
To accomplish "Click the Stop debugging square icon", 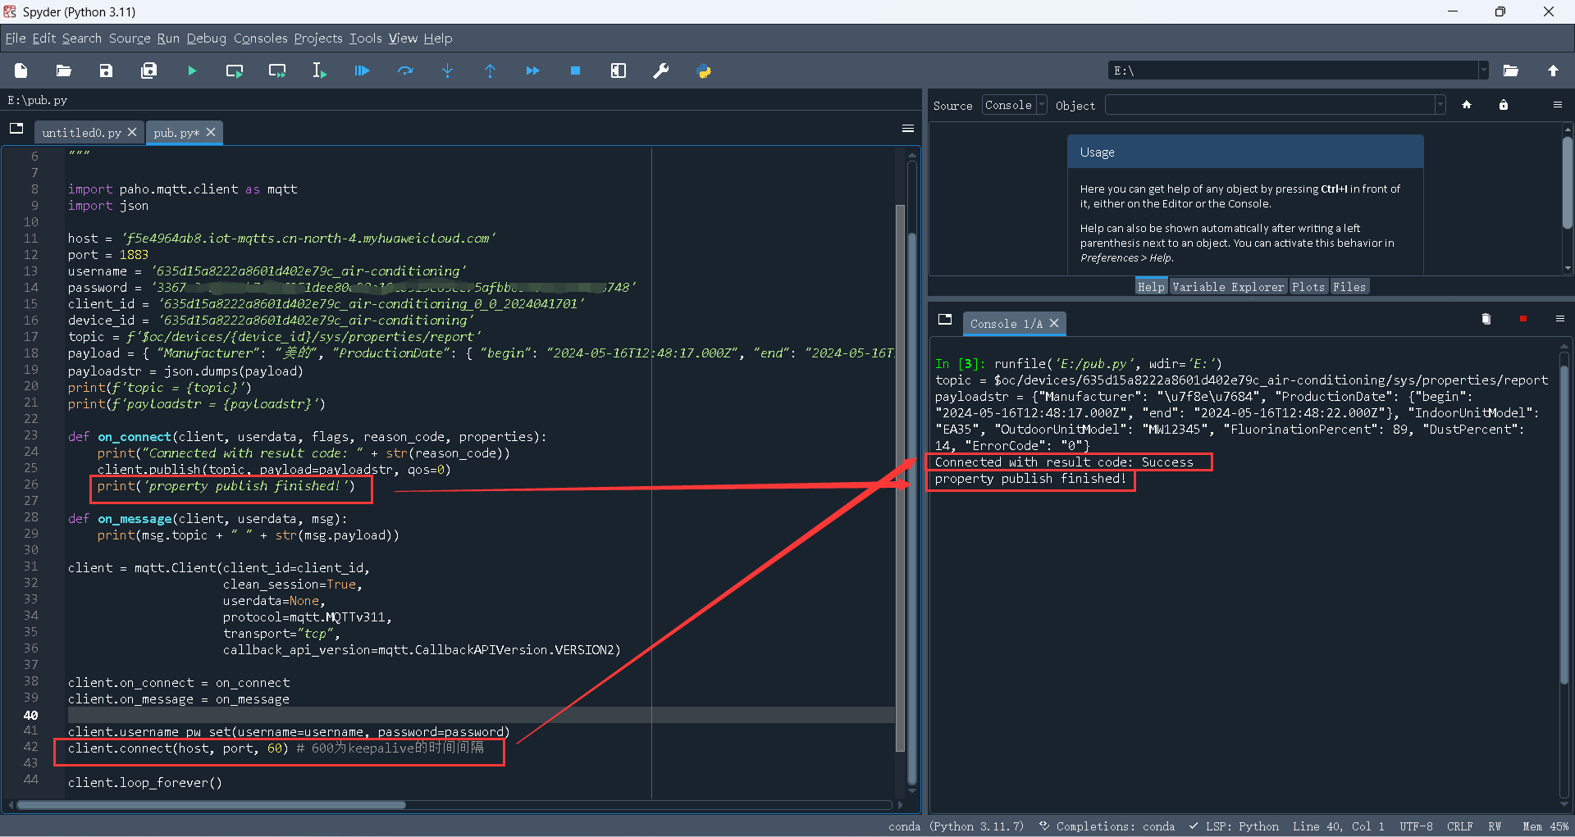I will (575, 71).
